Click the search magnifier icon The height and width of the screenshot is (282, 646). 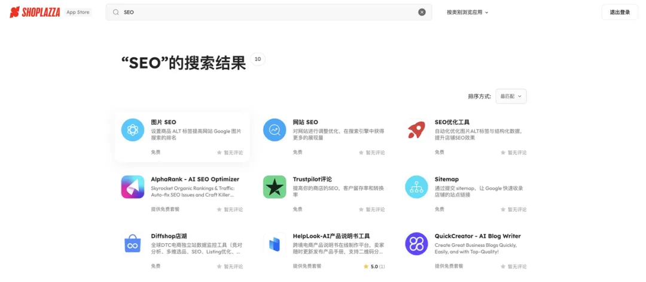coord(116,13)
